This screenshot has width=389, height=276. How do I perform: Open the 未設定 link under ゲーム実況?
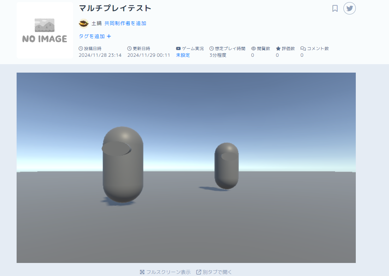point(183,55)
